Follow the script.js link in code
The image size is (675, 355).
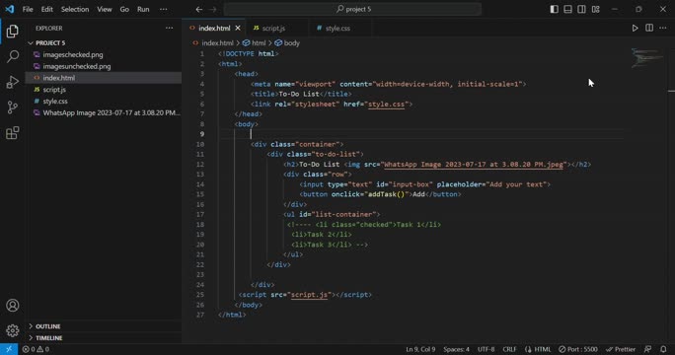309,295
